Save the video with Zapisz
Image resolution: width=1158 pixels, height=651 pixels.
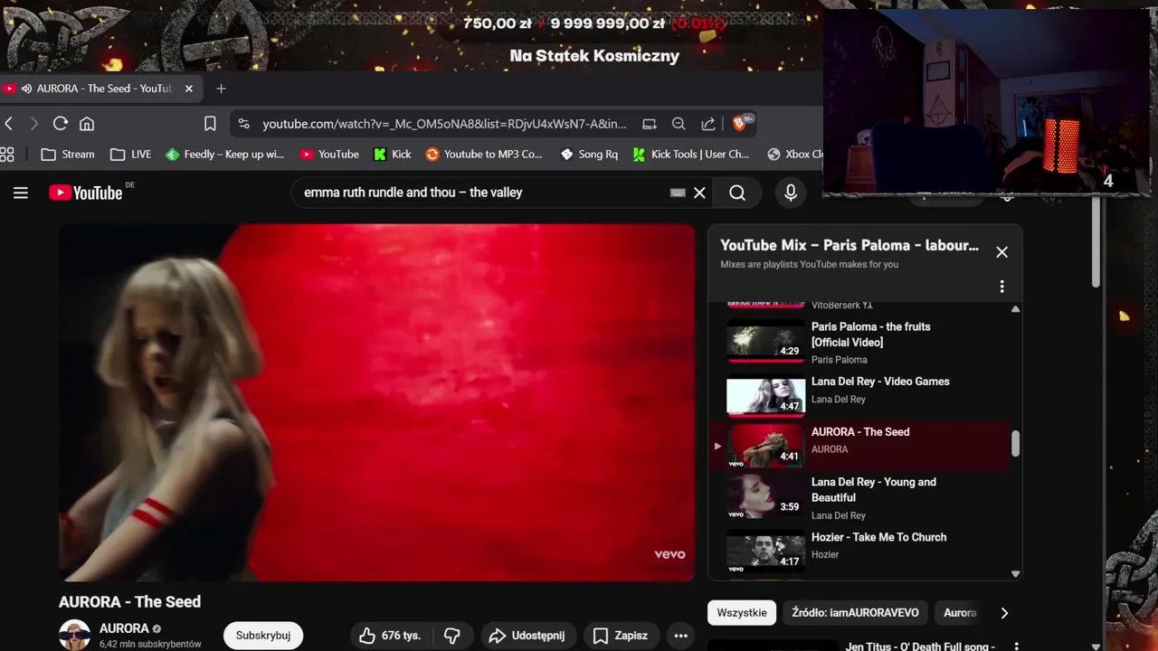(x=621, y=636)
